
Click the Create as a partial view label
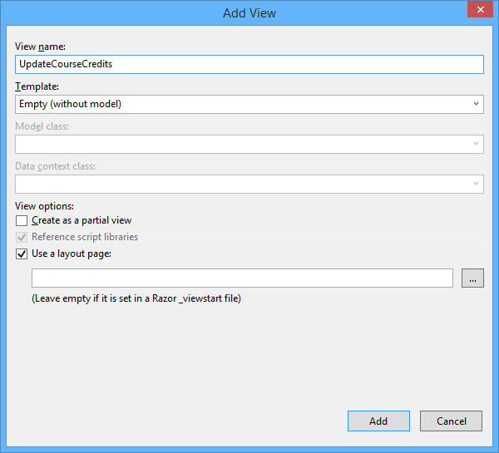[x=82, y=220]
